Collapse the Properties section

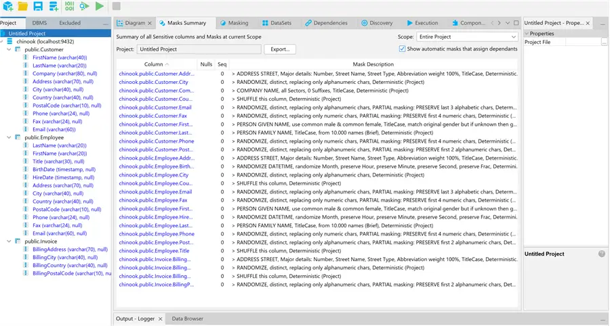coord(527,33)
